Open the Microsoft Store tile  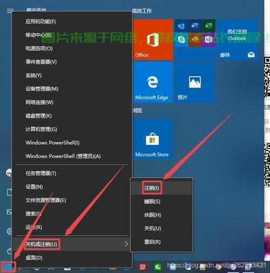tap(153, 139)
